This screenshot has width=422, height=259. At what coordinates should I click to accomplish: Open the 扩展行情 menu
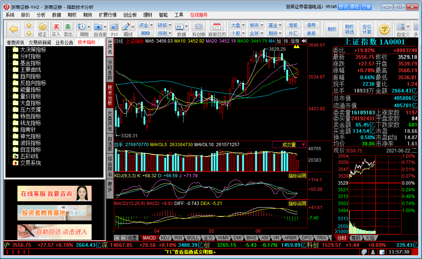pos(108,15)
